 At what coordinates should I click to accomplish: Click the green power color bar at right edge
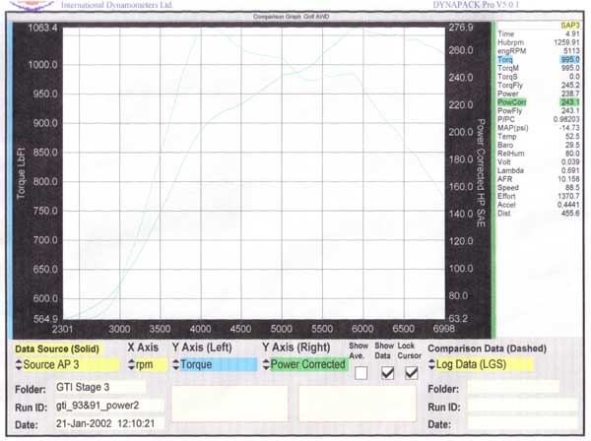[493, 180]
